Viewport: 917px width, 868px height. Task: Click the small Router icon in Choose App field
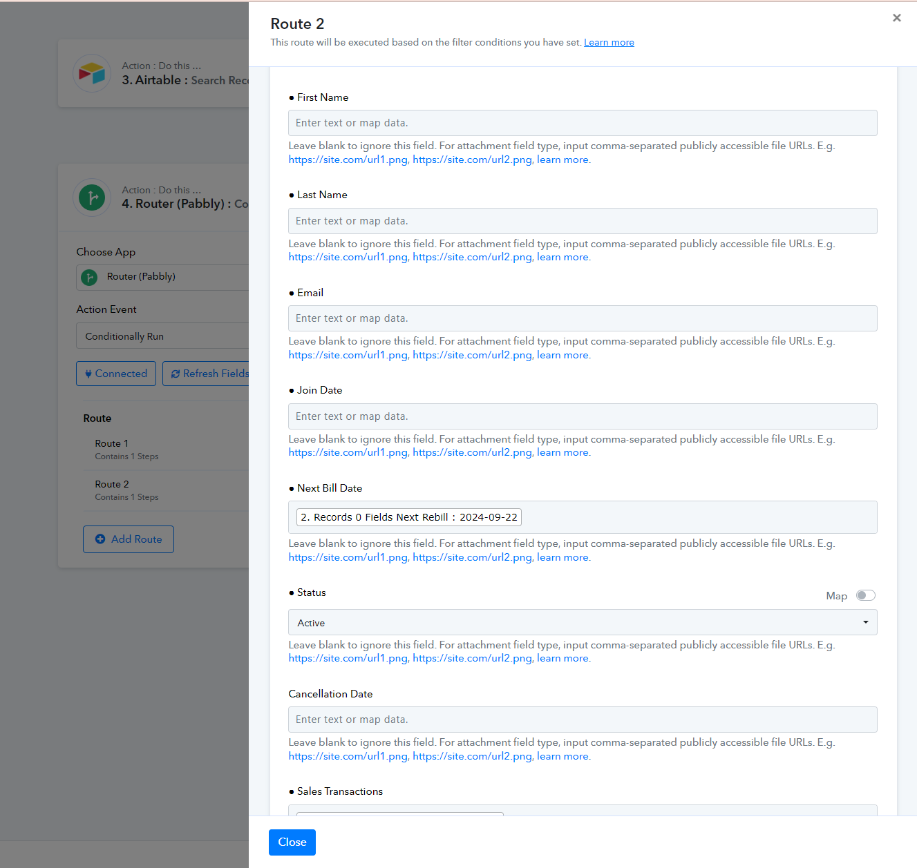[x=89, y=277]
